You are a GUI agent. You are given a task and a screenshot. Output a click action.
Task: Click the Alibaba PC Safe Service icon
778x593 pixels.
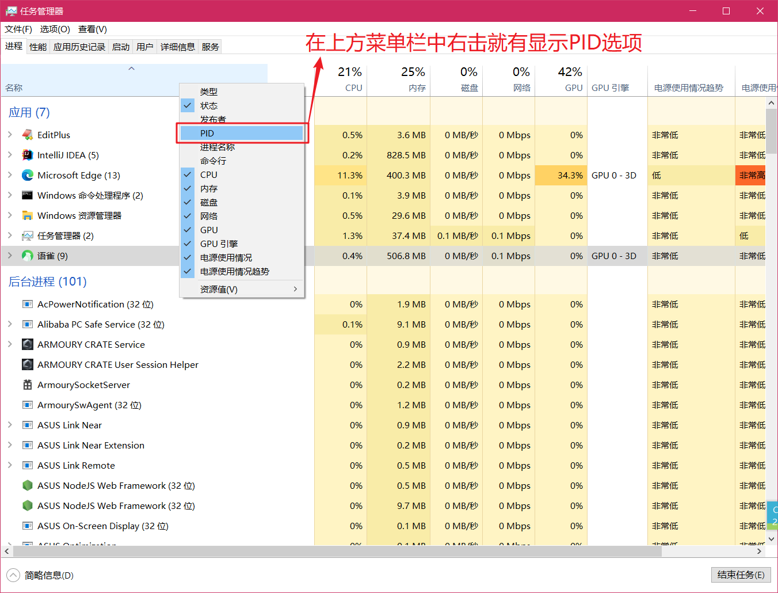coord(27,324)
